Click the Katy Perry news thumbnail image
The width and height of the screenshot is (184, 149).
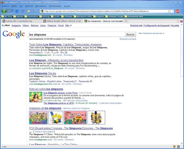[x=36, y=97]
